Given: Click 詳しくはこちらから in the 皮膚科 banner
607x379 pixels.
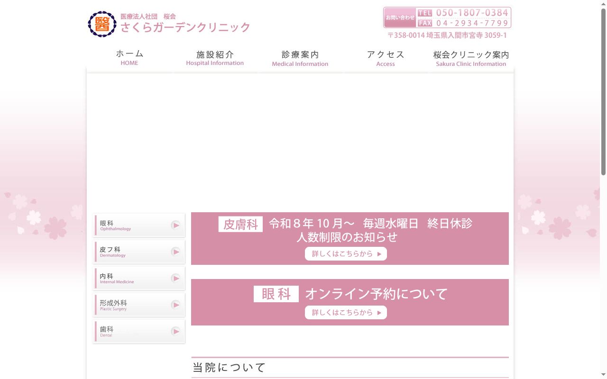Looking at the screenshot, I should pos(346,254).
